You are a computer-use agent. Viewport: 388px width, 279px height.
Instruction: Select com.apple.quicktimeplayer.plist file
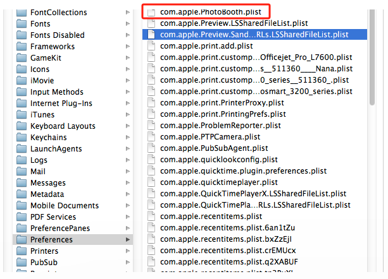[x=219, y=182]
